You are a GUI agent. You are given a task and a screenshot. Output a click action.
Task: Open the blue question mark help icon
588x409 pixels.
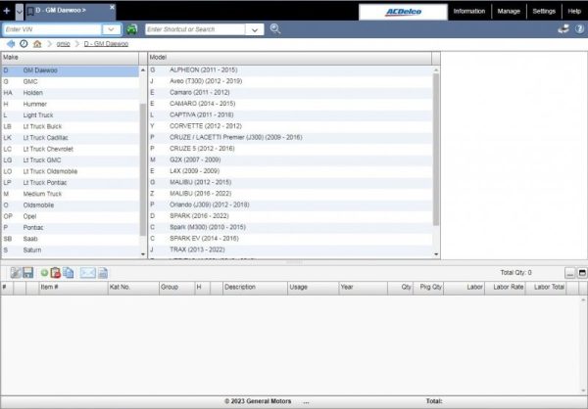(579, 28)
